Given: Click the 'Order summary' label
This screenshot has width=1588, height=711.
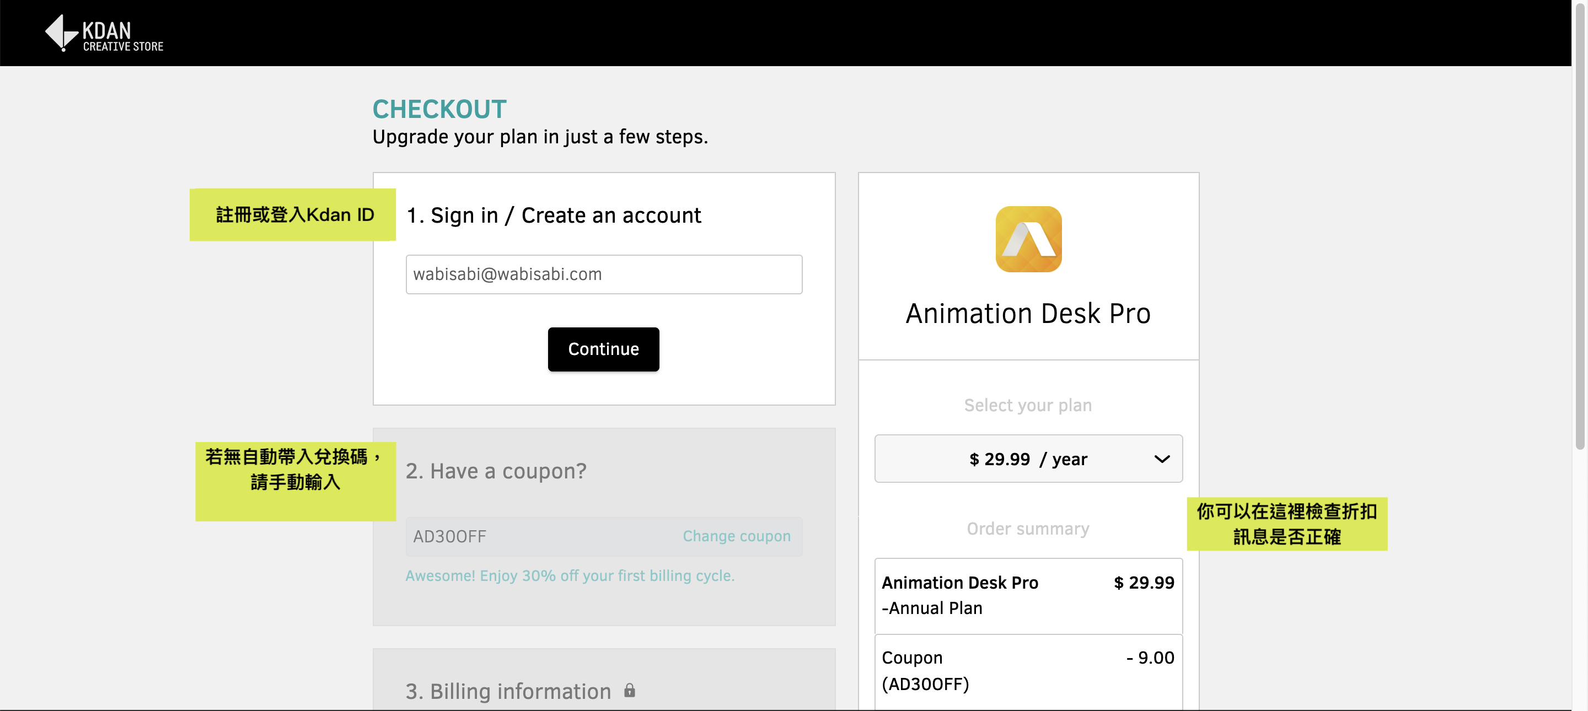Looking at the screenshot, I should point(1028,529).
